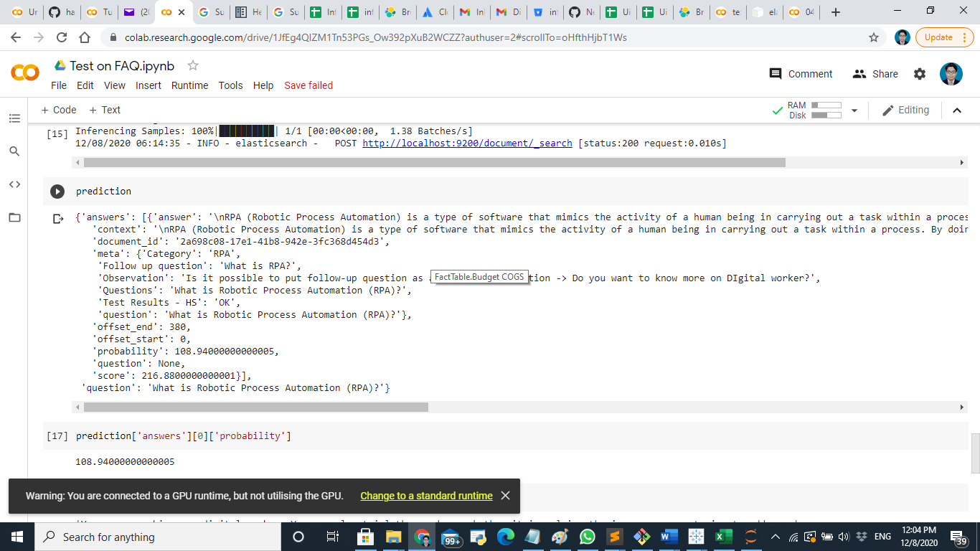The height and width of the screenshot is (551, 980).
Task: Open the Runtime menu
Action: 189,85
